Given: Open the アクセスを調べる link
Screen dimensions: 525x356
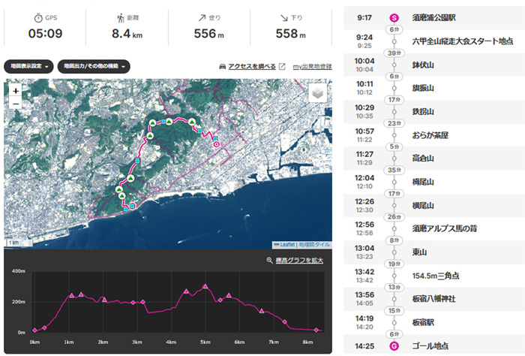Looking at the screenshot, I should click(252, 67).
